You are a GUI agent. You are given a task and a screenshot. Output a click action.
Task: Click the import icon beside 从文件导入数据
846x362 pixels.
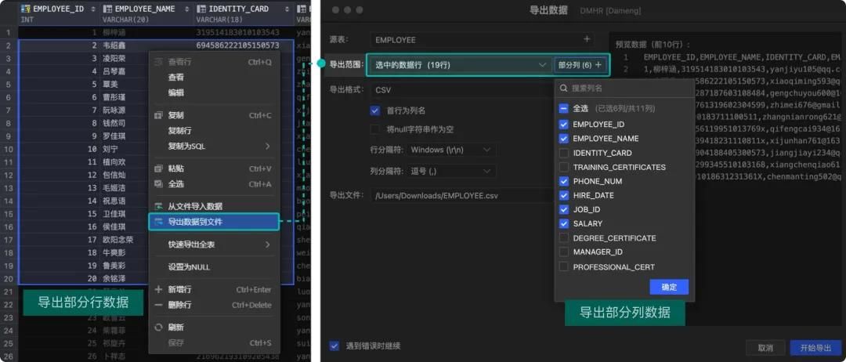coord(158,206)
